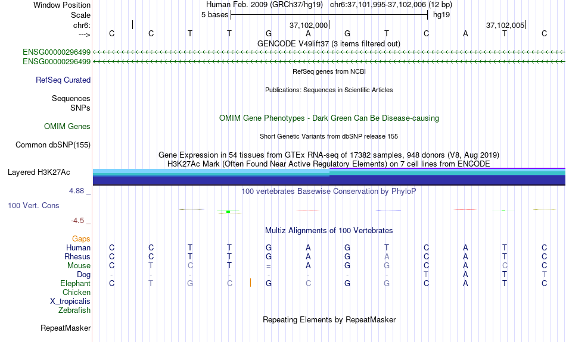Viewport: 566px width, 342px height.
Task: Select the Chicken species label
Action: pos(76,292)
